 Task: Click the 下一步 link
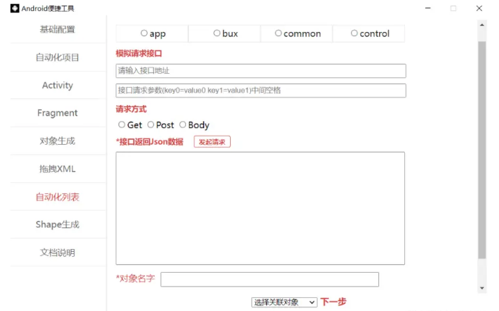[333, 301]
